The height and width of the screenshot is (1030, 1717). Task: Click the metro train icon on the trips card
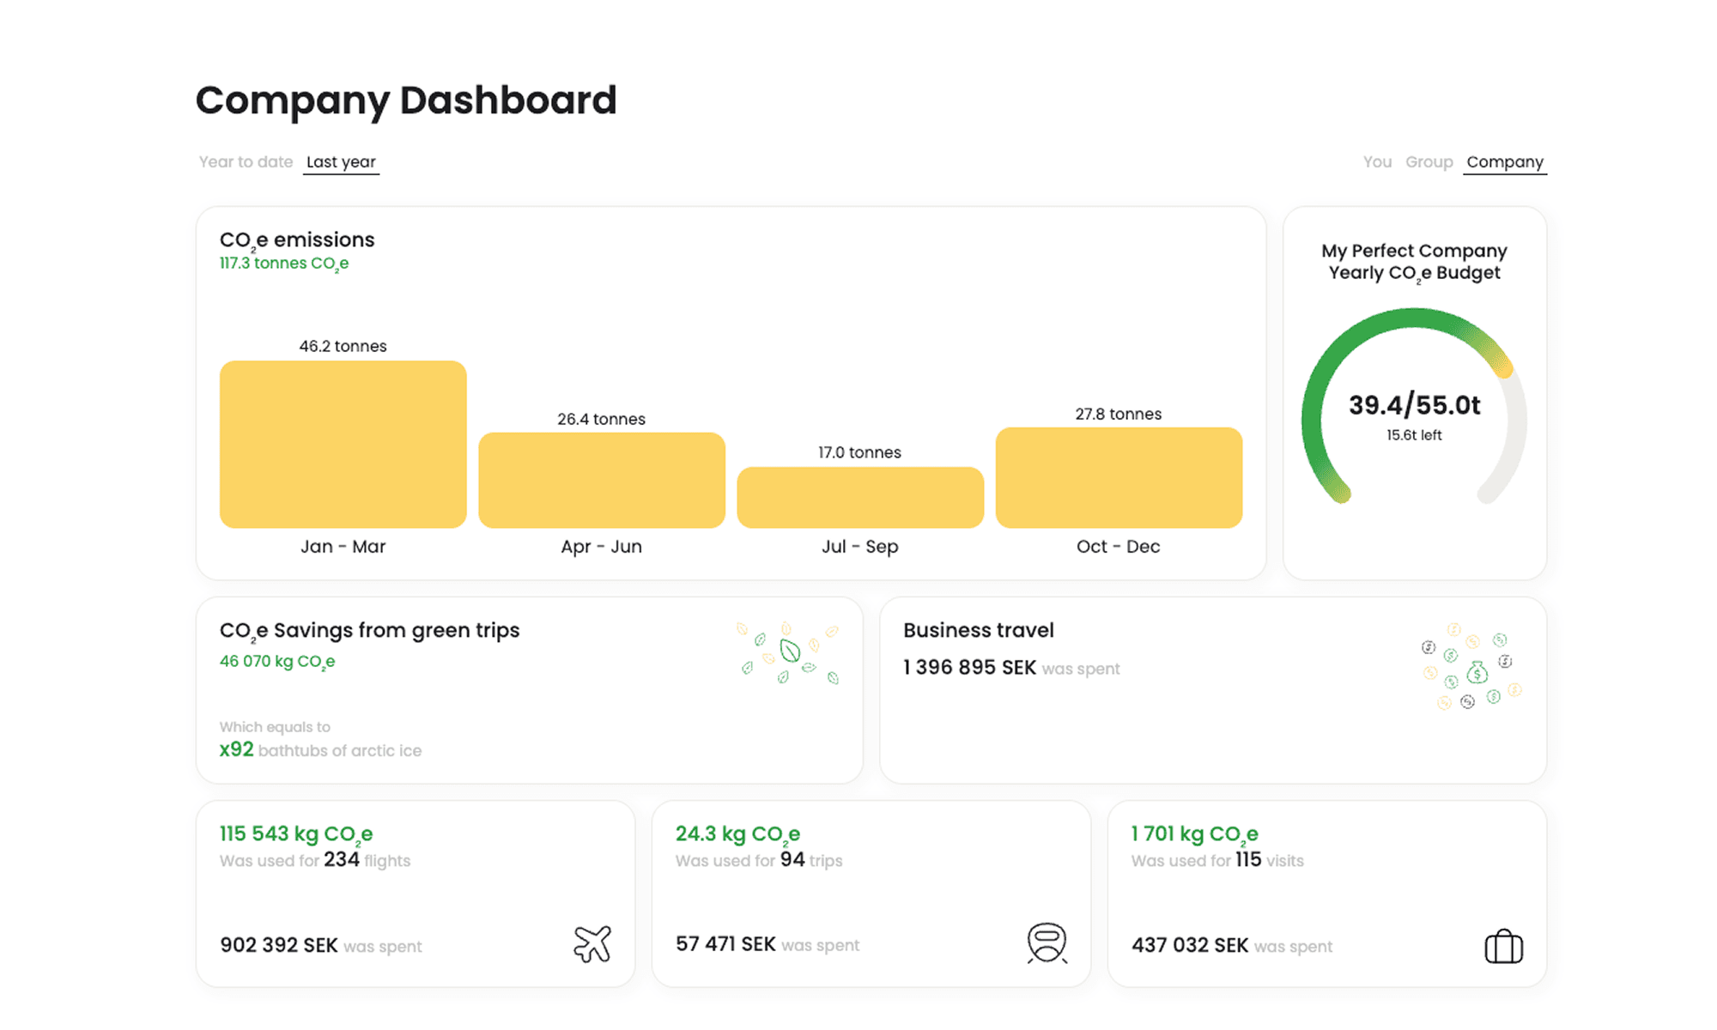pyautogui.click(x=1046, y=942)
